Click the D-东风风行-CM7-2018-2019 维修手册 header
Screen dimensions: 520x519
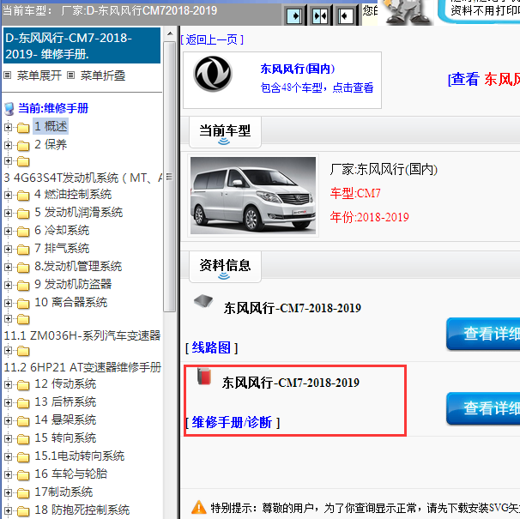click(82, 45)
